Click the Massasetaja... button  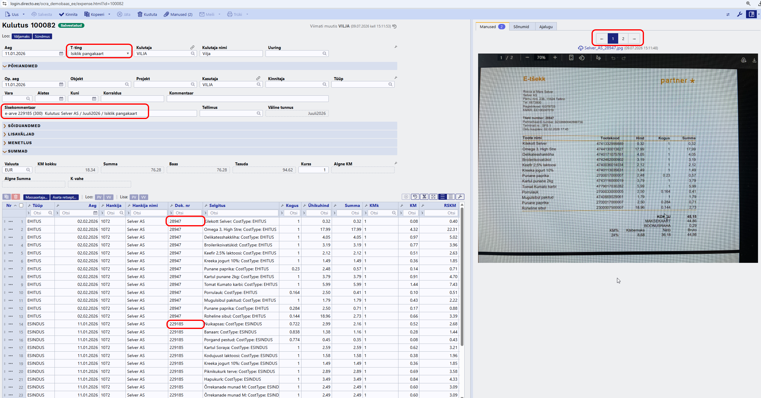click(x=36, y=197)
